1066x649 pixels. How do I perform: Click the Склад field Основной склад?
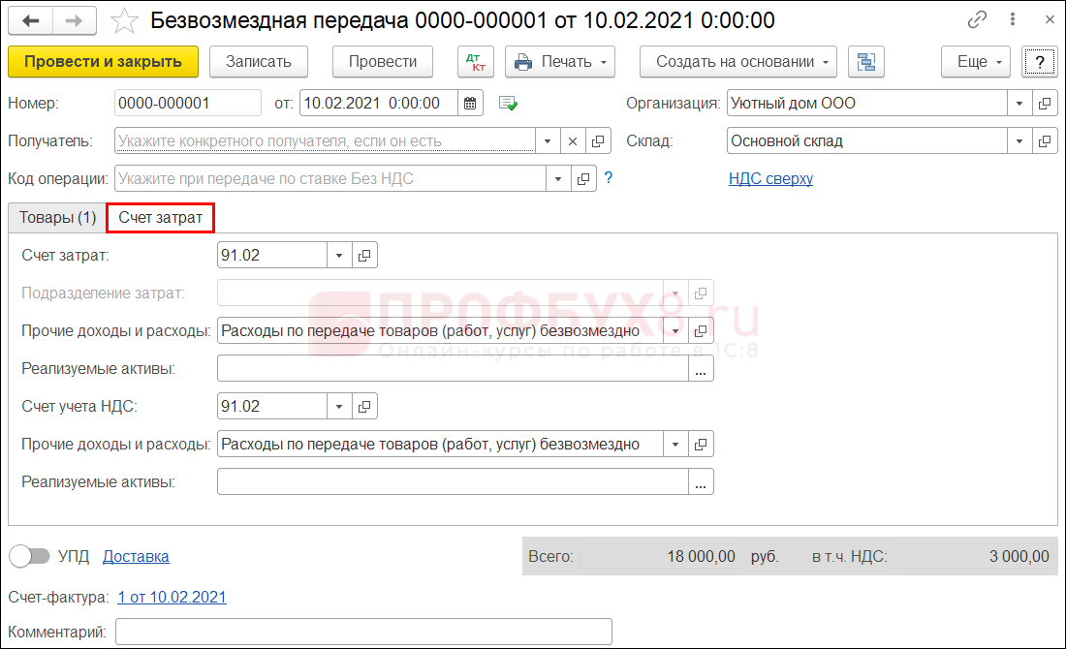(x=867, y=141)
